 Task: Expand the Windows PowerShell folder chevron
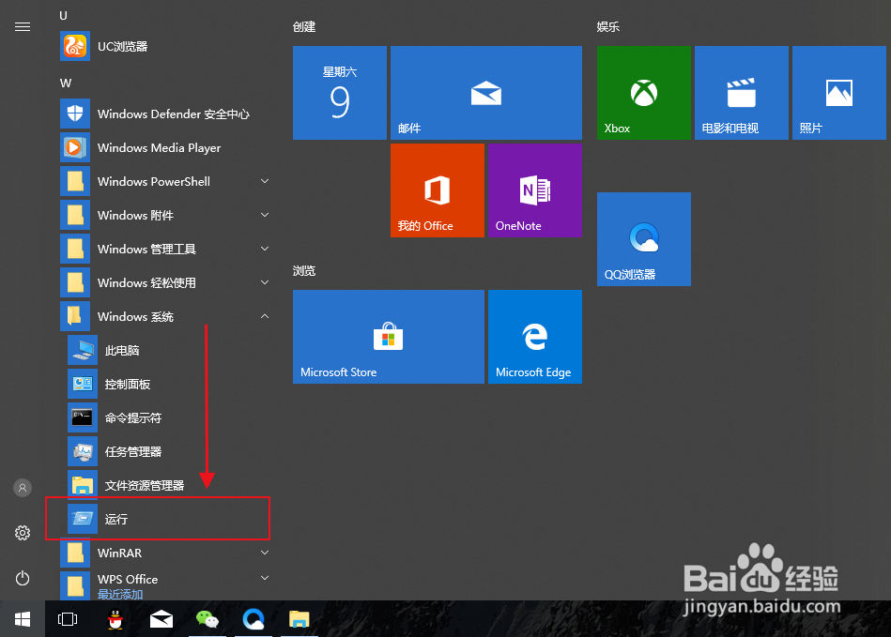(x=265, y=181)
